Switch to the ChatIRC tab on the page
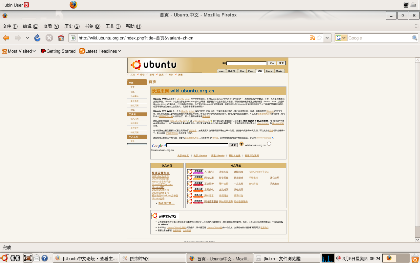The width and height of the screenshot is (420, 263). click(231, 71)
